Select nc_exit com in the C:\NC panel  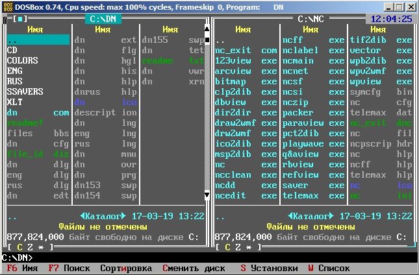[x=246, y=50]
